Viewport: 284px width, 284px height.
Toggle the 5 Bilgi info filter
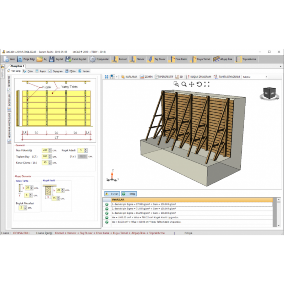(129, 194)
